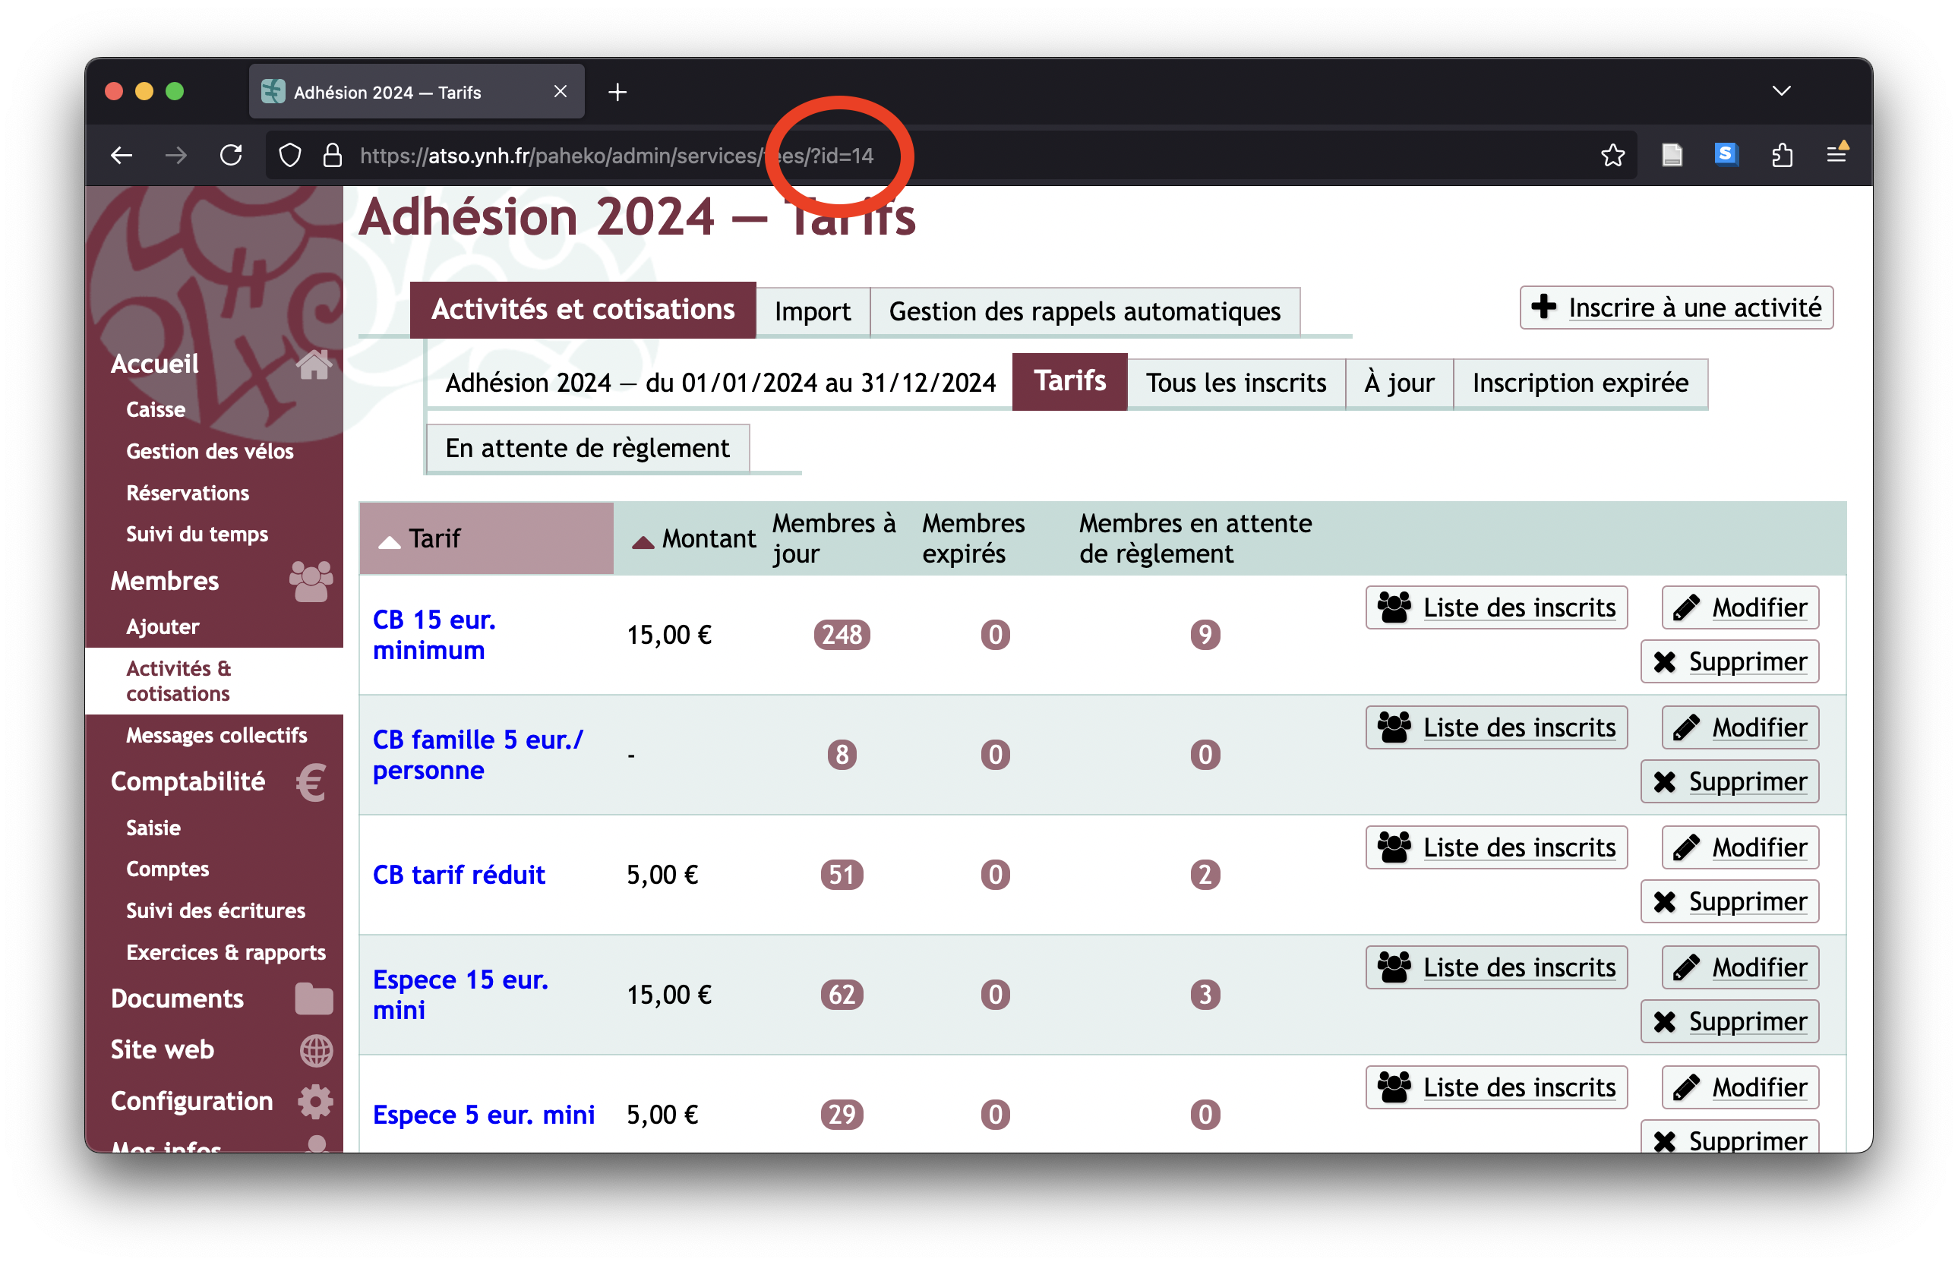
Task: Open the En attente de règlement tab
Action: pyautogui.click(x=586, y=449)
